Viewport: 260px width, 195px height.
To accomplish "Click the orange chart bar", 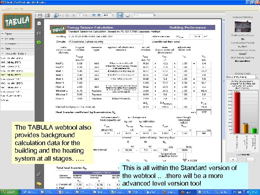I will click(246, 129).
